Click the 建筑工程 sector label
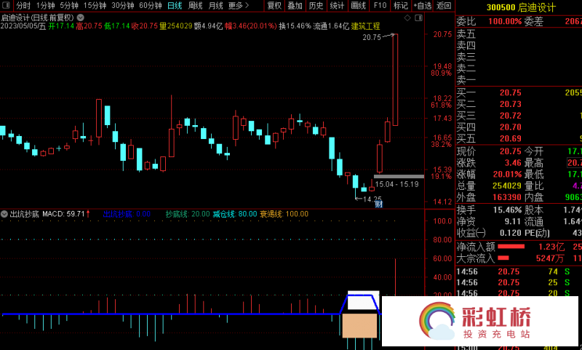Viewport: 582px width, 350px height. (365, 26)
